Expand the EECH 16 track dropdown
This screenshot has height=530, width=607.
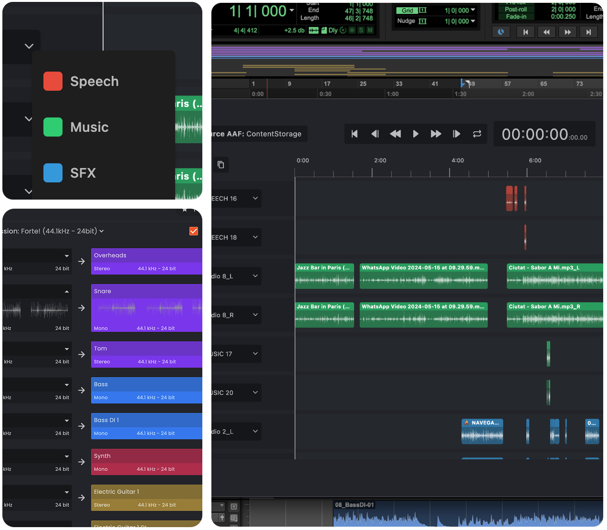point(255,198)
